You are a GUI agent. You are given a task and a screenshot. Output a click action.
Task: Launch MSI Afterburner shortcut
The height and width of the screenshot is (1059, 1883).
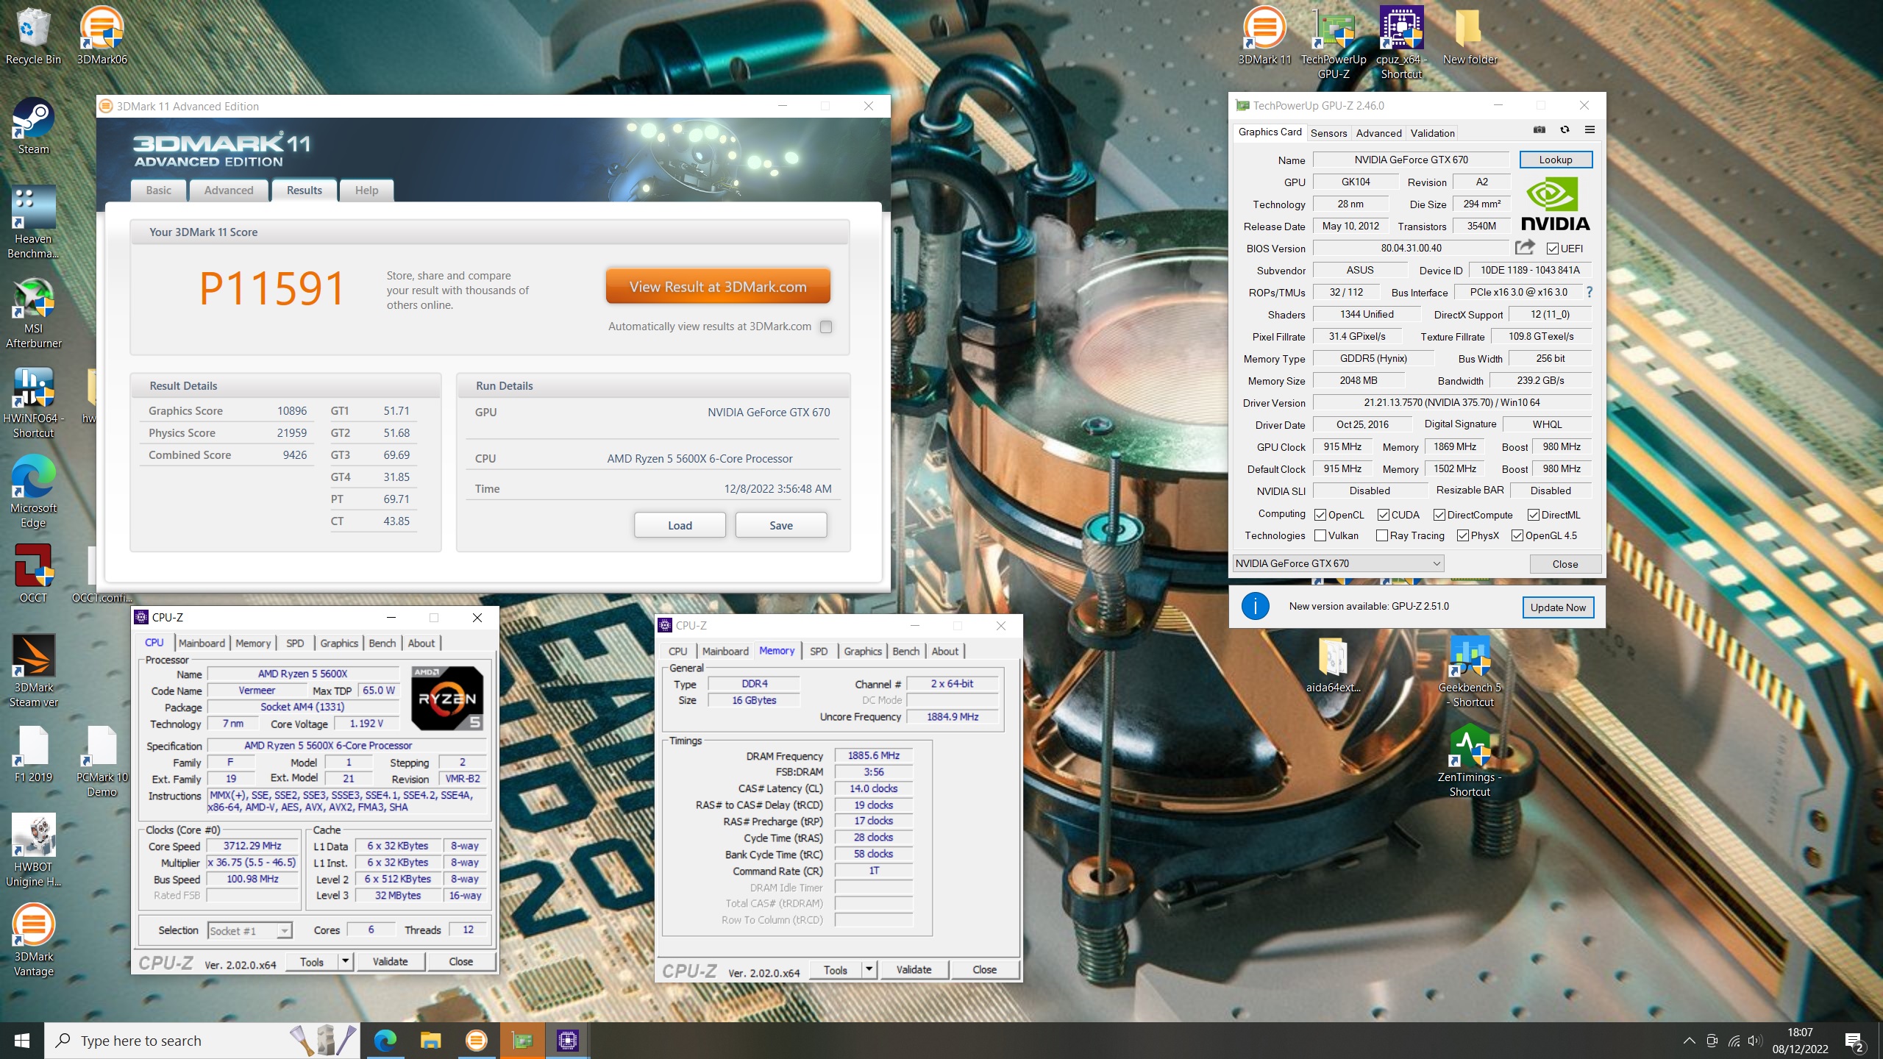(x=33, y=313)
